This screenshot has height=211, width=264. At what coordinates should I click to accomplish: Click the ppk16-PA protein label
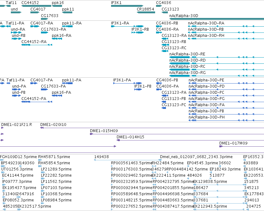click(61, 93)
